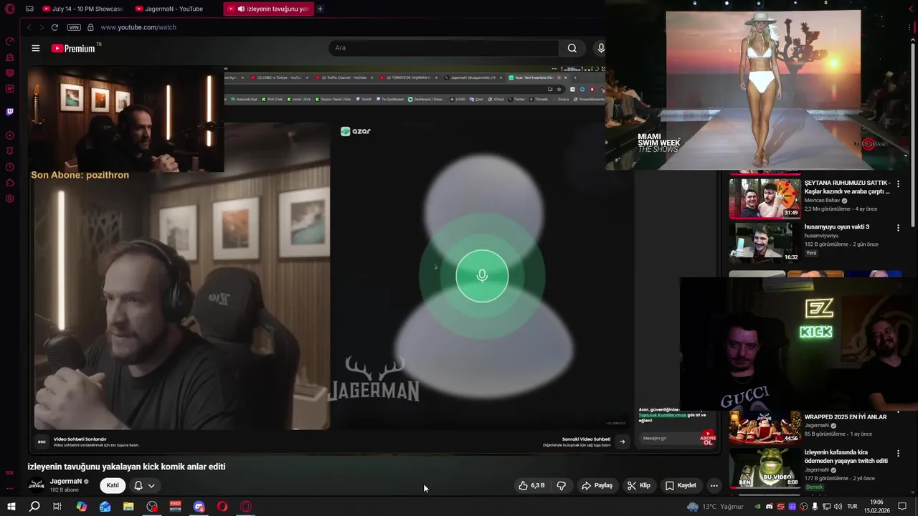
Task: Open the History clock icon in sidebar
Action: pyautogui.click(x=10, y=167)
